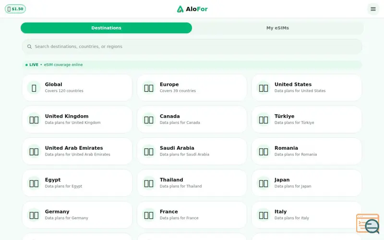Select the Egypt title text
This screenshot has height=240, width=384.
53,180
